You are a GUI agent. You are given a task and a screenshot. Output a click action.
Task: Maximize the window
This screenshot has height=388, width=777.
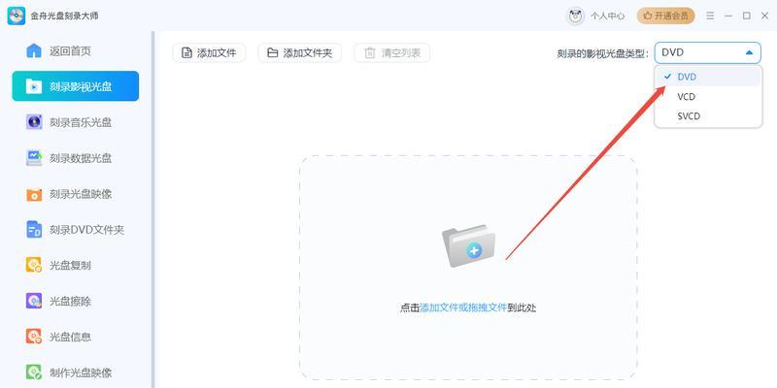[x=747, y=16]
